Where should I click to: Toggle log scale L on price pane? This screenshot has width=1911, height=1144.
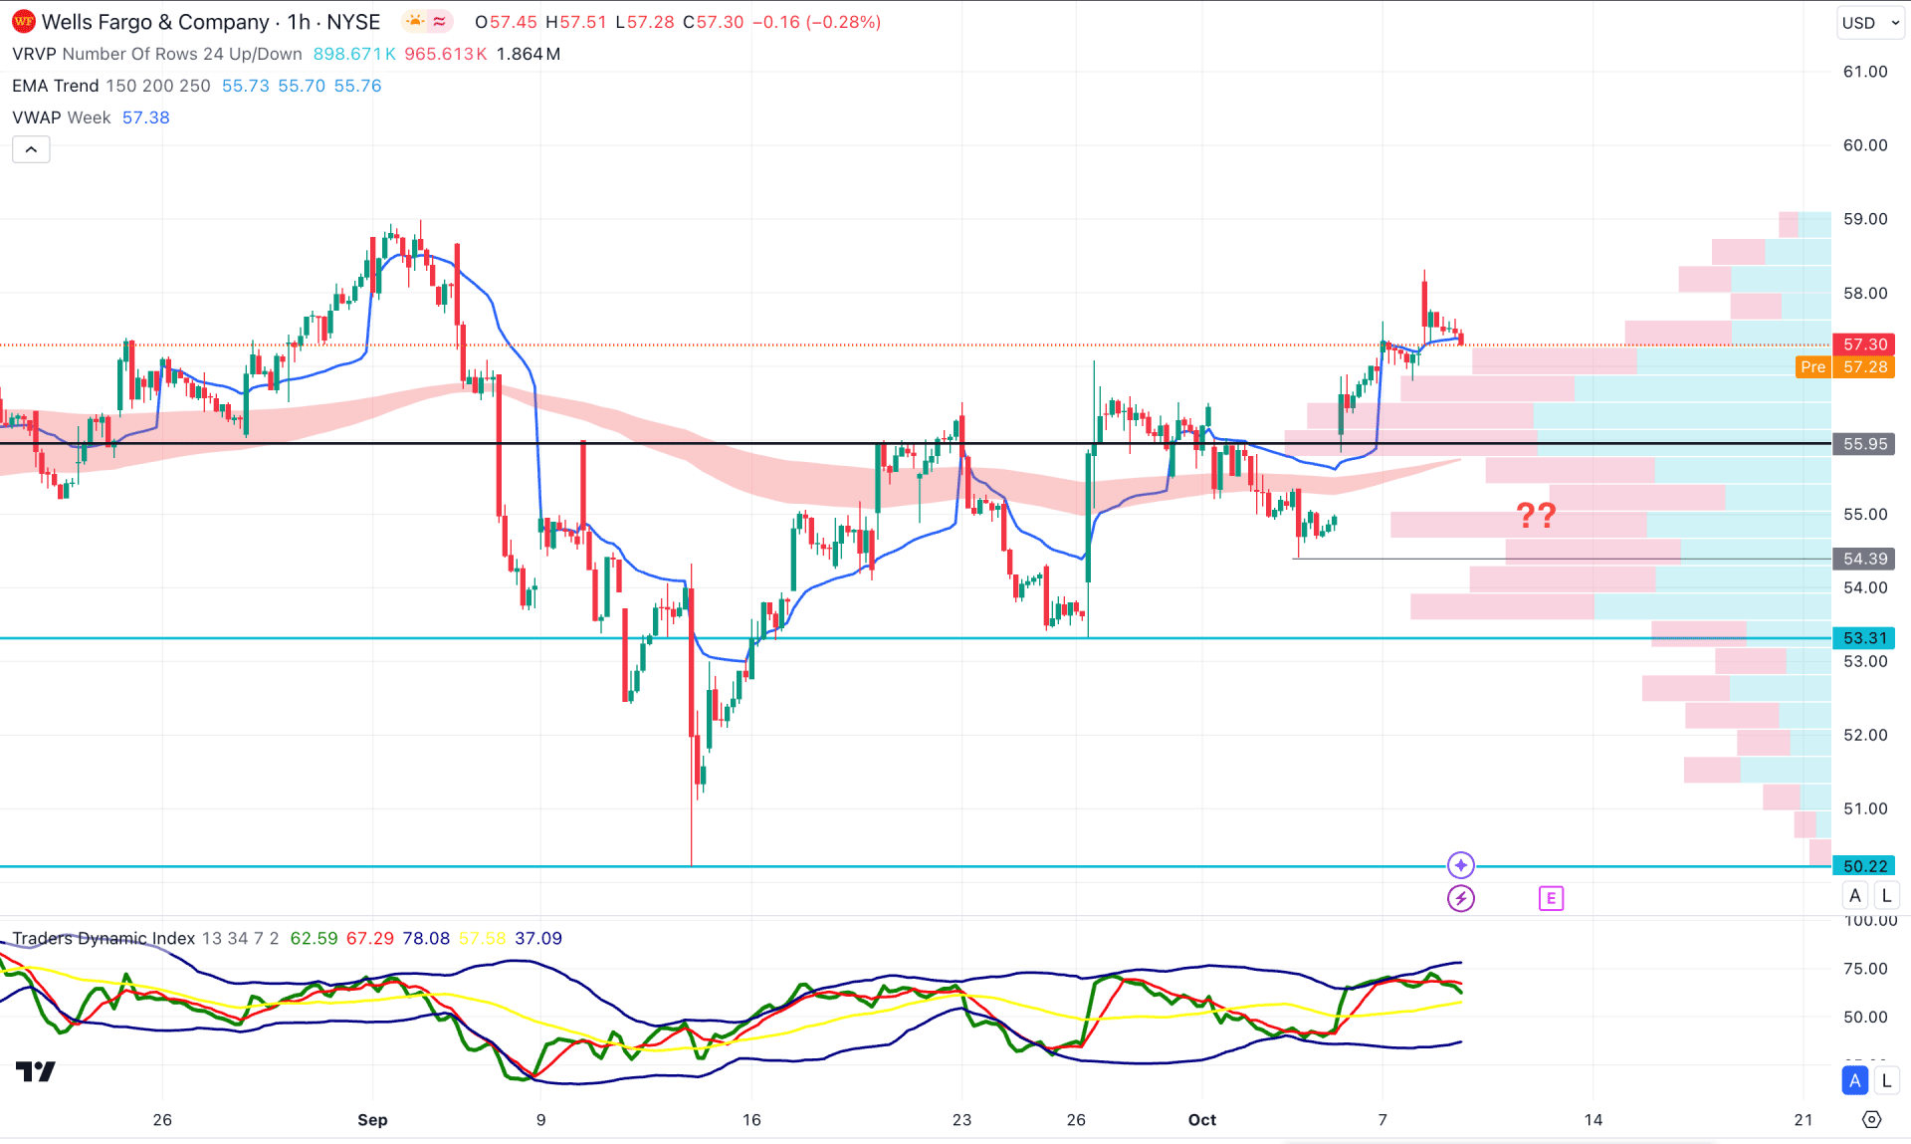[x=1886, y=895]
